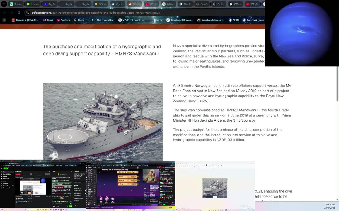Open '13.3 The price of to...' bookmark
This screenshot has height=211, width=339.
click(101, 20)
